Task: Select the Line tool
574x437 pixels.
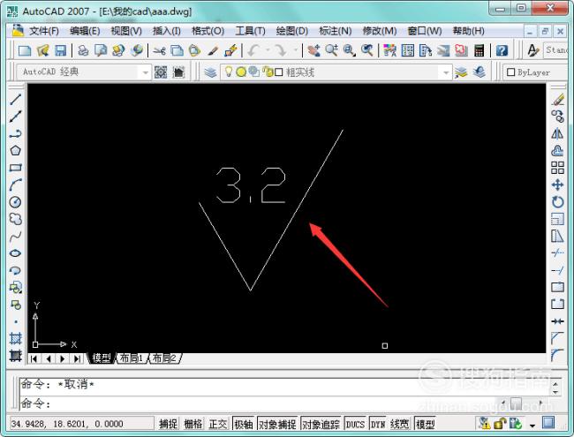Action: [15, 99]
